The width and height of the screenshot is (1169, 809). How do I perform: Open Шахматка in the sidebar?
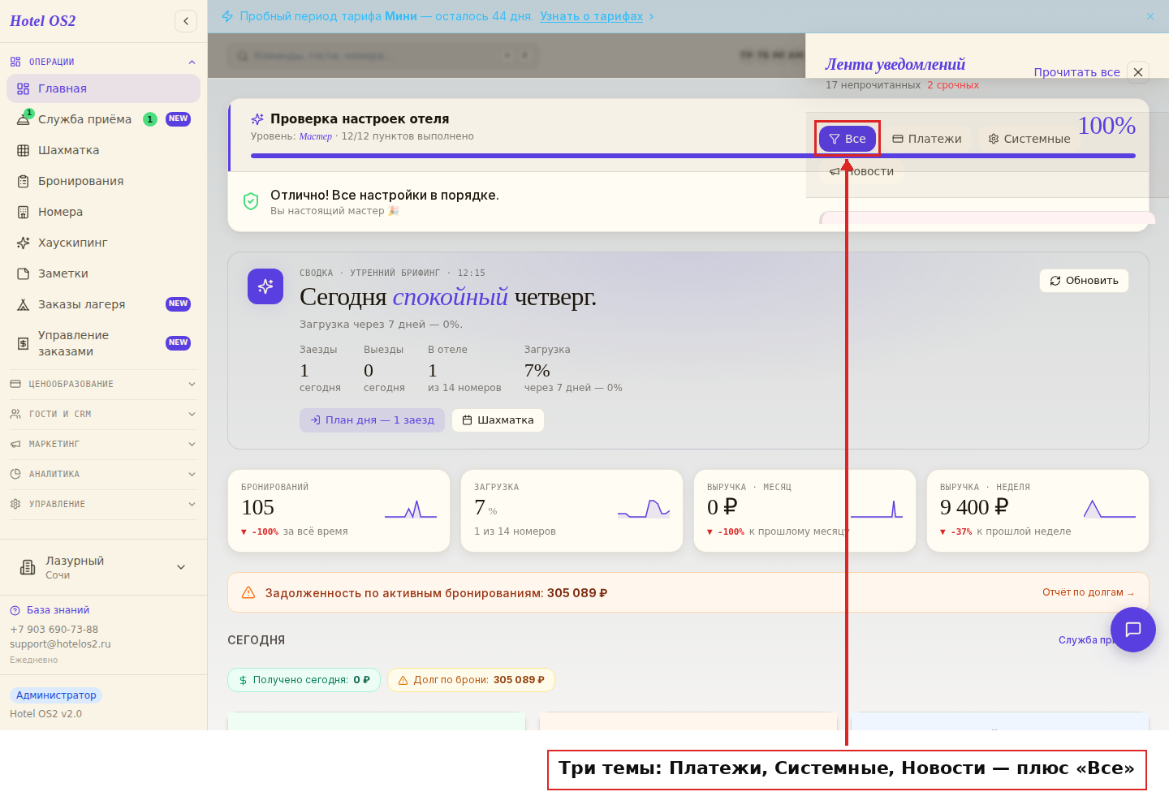pyautogui.click(x=103, y=150)
